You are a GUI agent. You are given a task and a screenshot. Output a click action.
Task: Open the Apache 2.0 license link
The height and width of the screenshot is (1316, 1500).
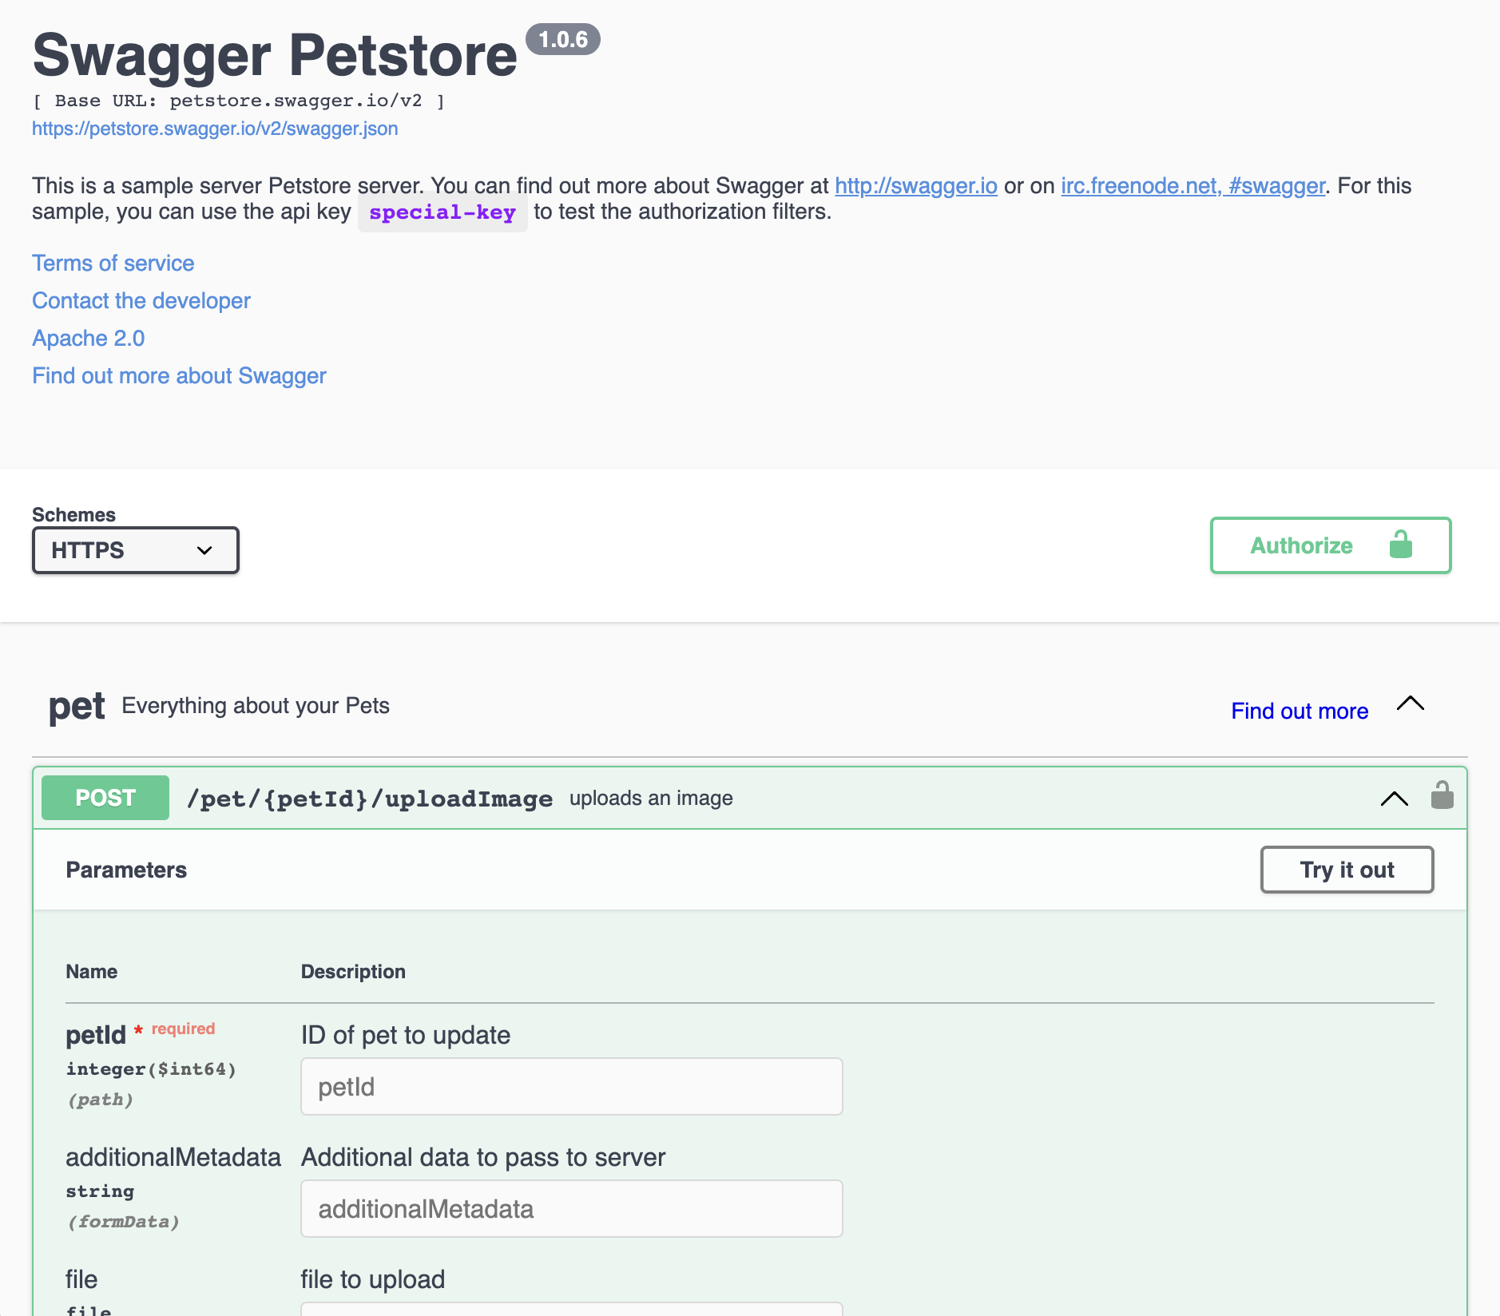click(x=89, y=339)
